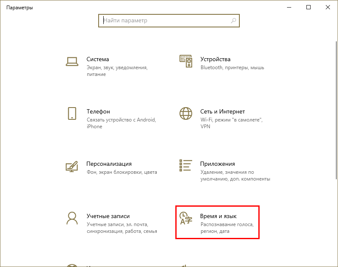Viewport: 338px width, 267px height.
Task: Click the smartphone icon for Телефон
Action: [x=72, y=113]
